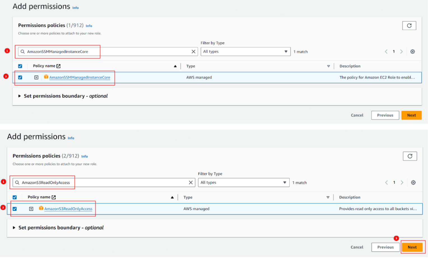Viewport: 428px width, 258px height.
Task: Go to the next page in the top panel pagination
Action: (x=401, y=51)
